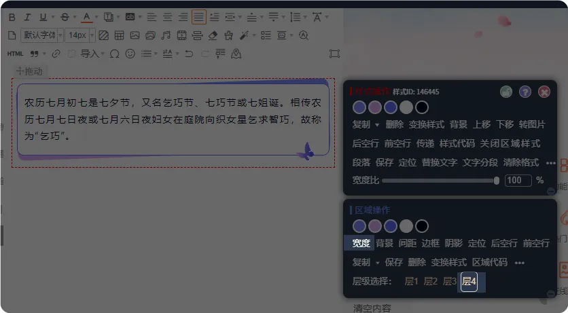Viewport: 568px width, 313px height.
Task: Click the first-line indent icon
Action: [215, 17]
